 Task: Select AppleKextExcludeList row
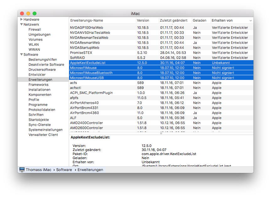[x=161, y=63]
